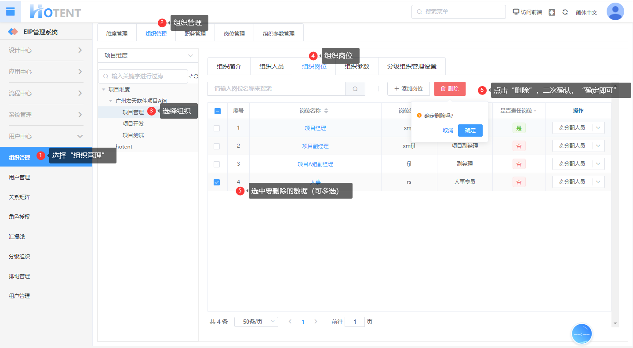Confirm deletion with the 确定 button

pos(470,130)
